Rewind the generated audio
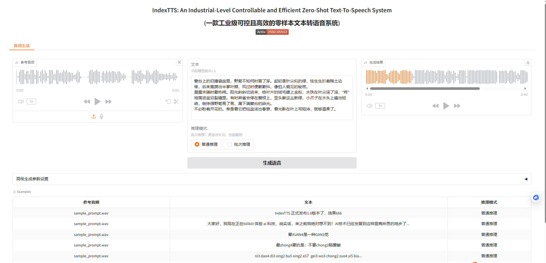 pyautogui.click(x=435, y=106)
